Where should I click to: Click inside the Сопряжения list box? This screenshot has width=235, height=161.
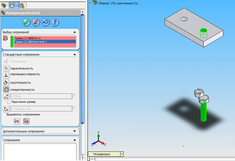pos(40,152)
